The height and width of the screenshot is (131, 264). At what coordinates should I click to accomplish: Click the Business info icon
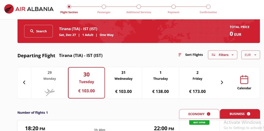click(248, 114)
